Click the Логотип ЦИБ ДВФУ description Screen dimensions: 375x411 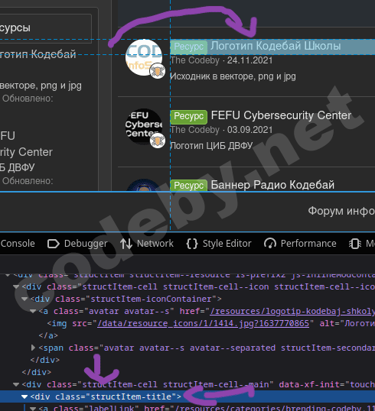pyautogui.click(x=211, y=145)
